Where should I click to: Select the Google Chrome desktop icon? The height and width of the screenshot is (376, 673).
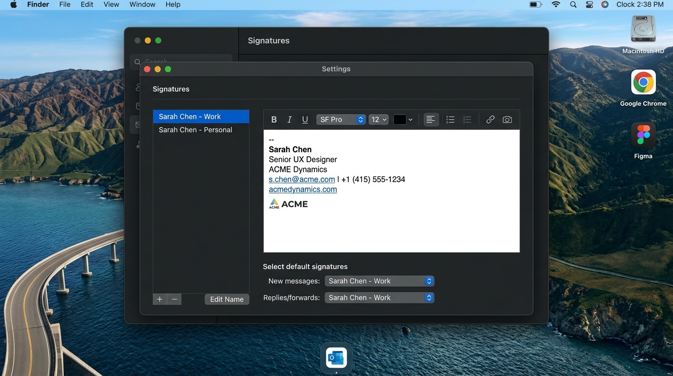point(643,88)
